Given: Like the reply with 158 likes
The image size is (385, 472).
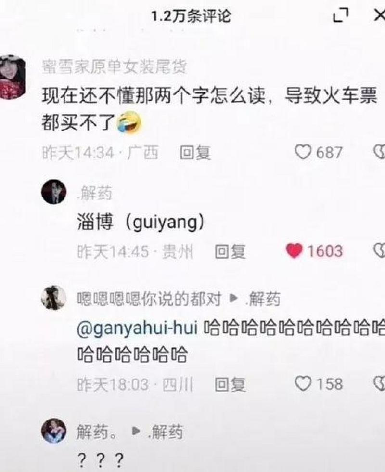Looking at the screenshot, I should (x=303, y=384).
